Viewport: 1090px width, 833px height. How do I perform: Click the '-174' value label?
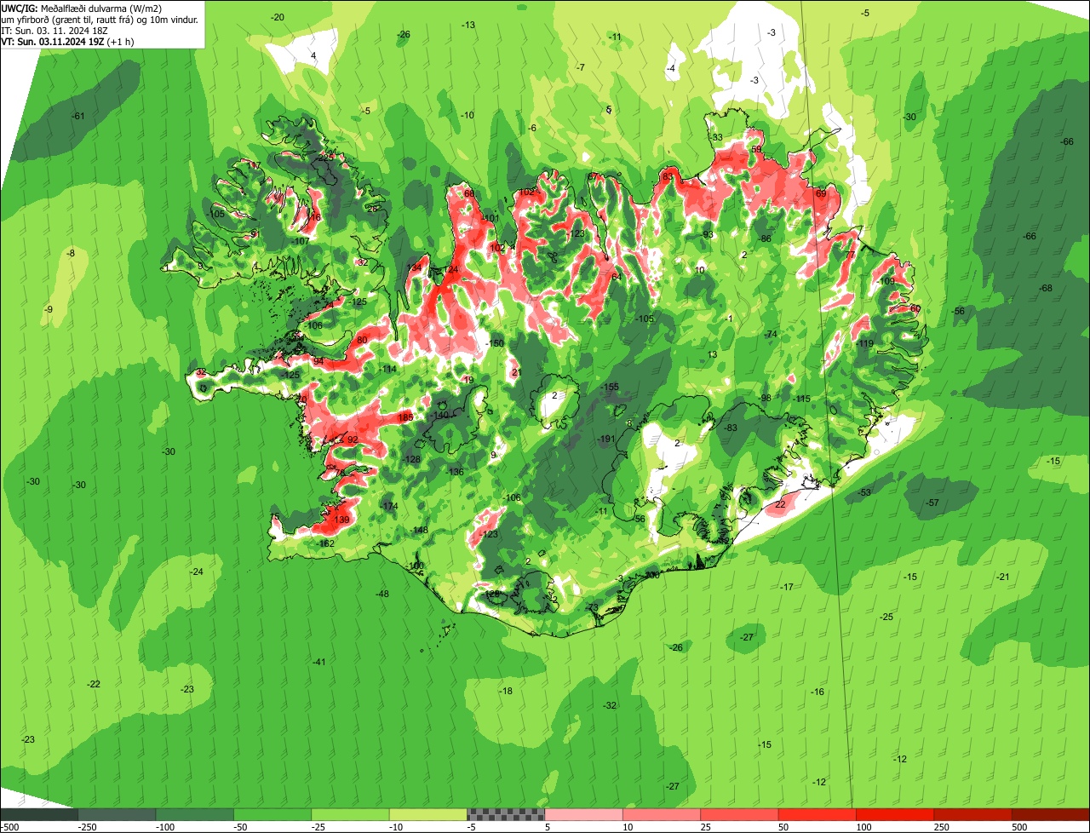tap(389, 507)
